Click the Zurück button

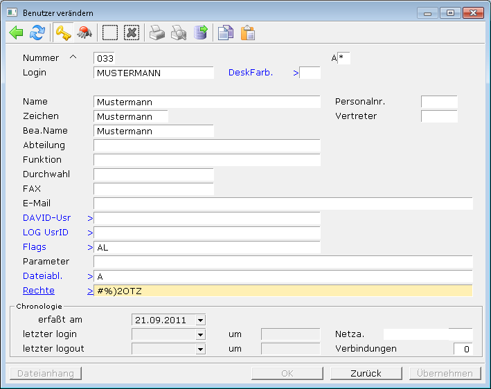(366, 373)
